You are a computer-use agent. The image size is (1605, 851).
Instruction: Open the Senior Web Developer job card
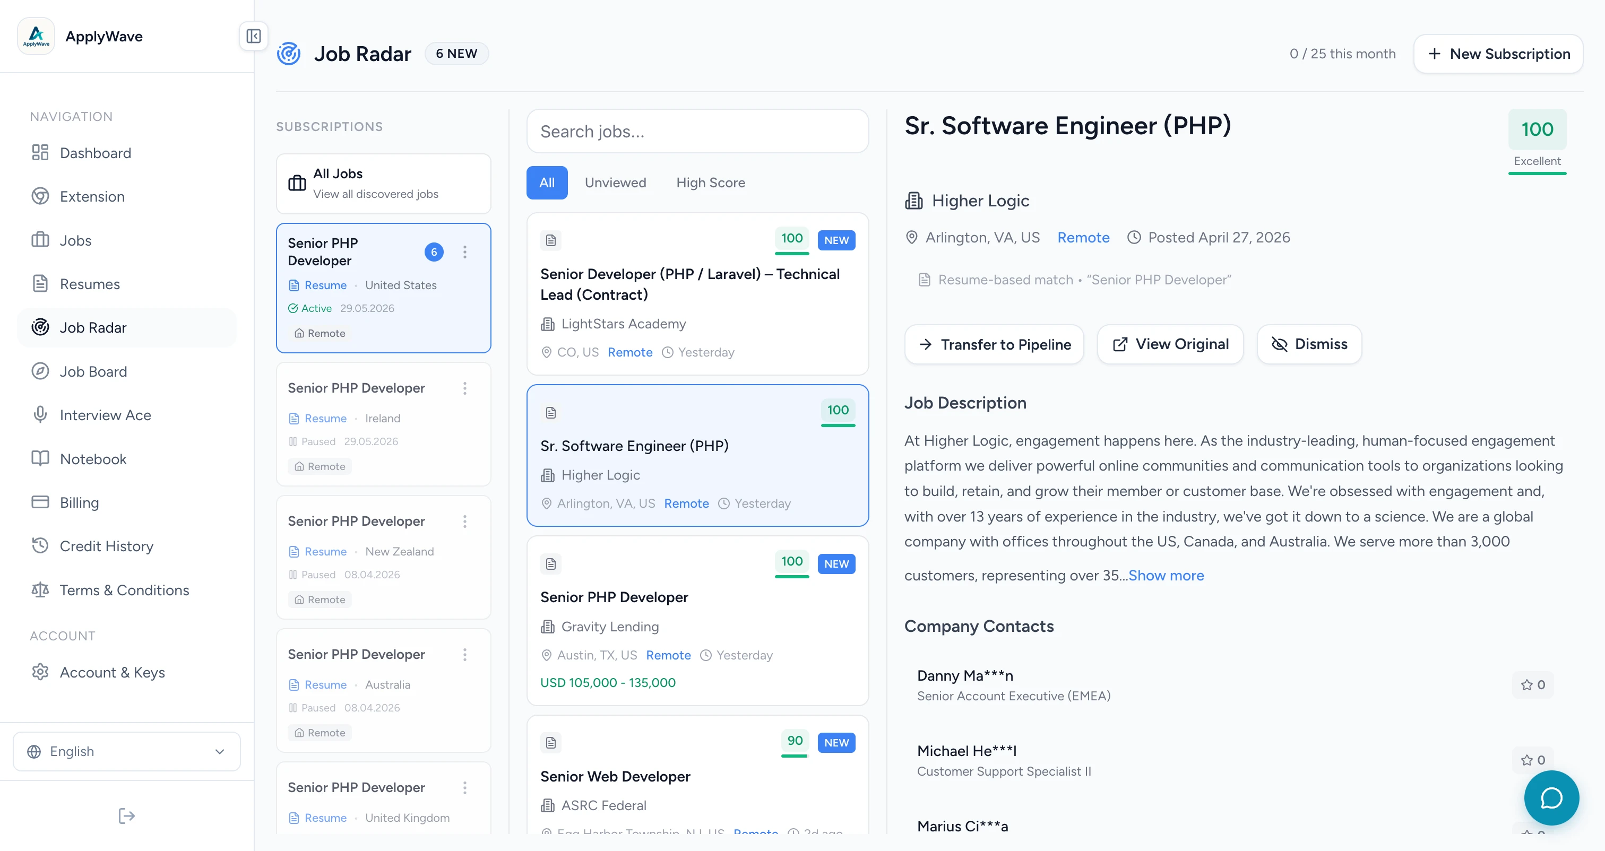[698, 775]
